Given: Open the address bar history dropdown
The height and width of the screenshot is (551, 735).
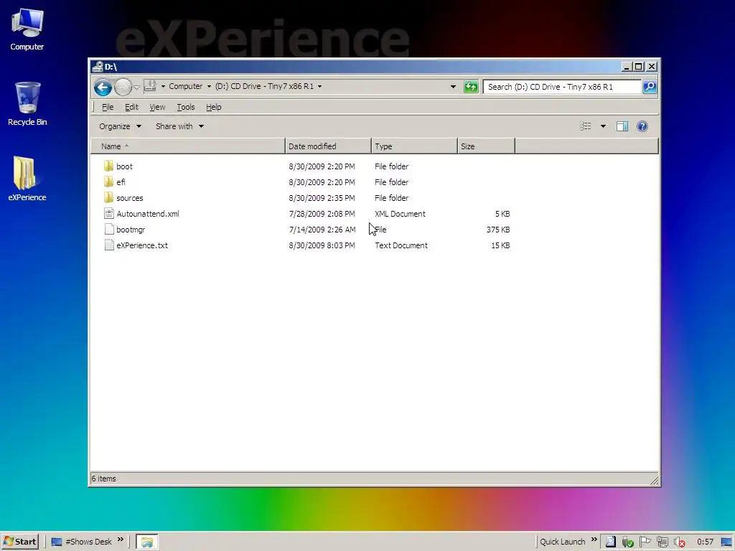Looking at the screenshot, I should pos(453,87).
